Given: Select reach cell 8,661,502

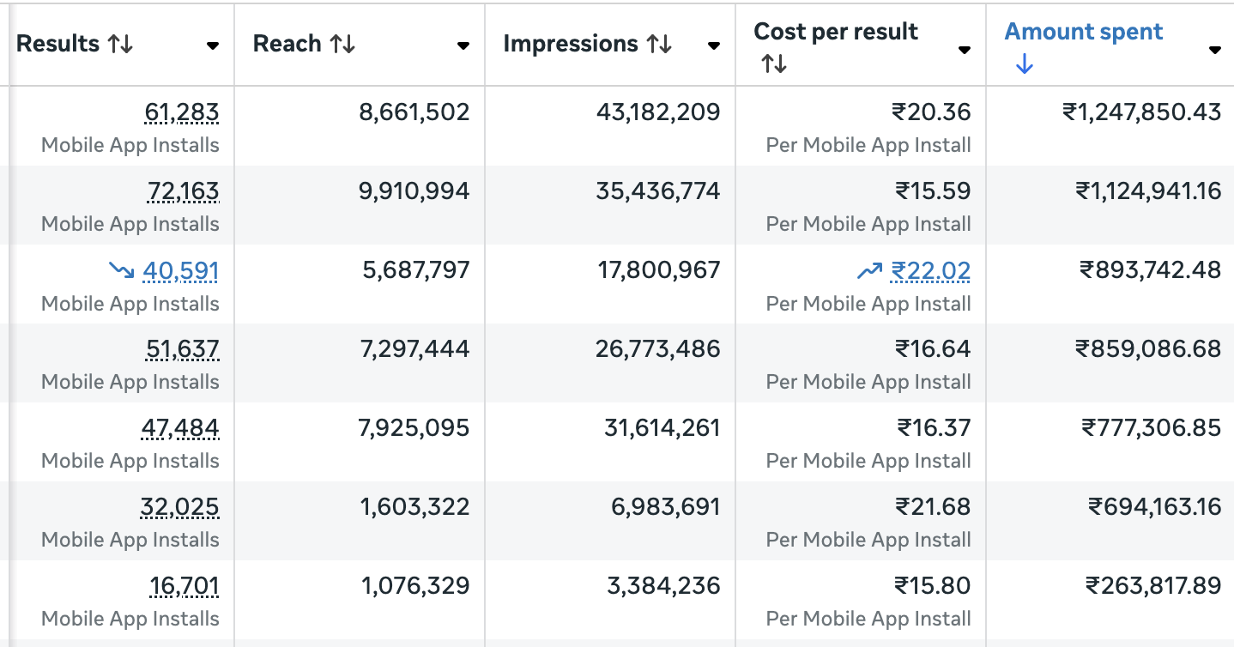Looking at the screenshot, I should [414, 112].
